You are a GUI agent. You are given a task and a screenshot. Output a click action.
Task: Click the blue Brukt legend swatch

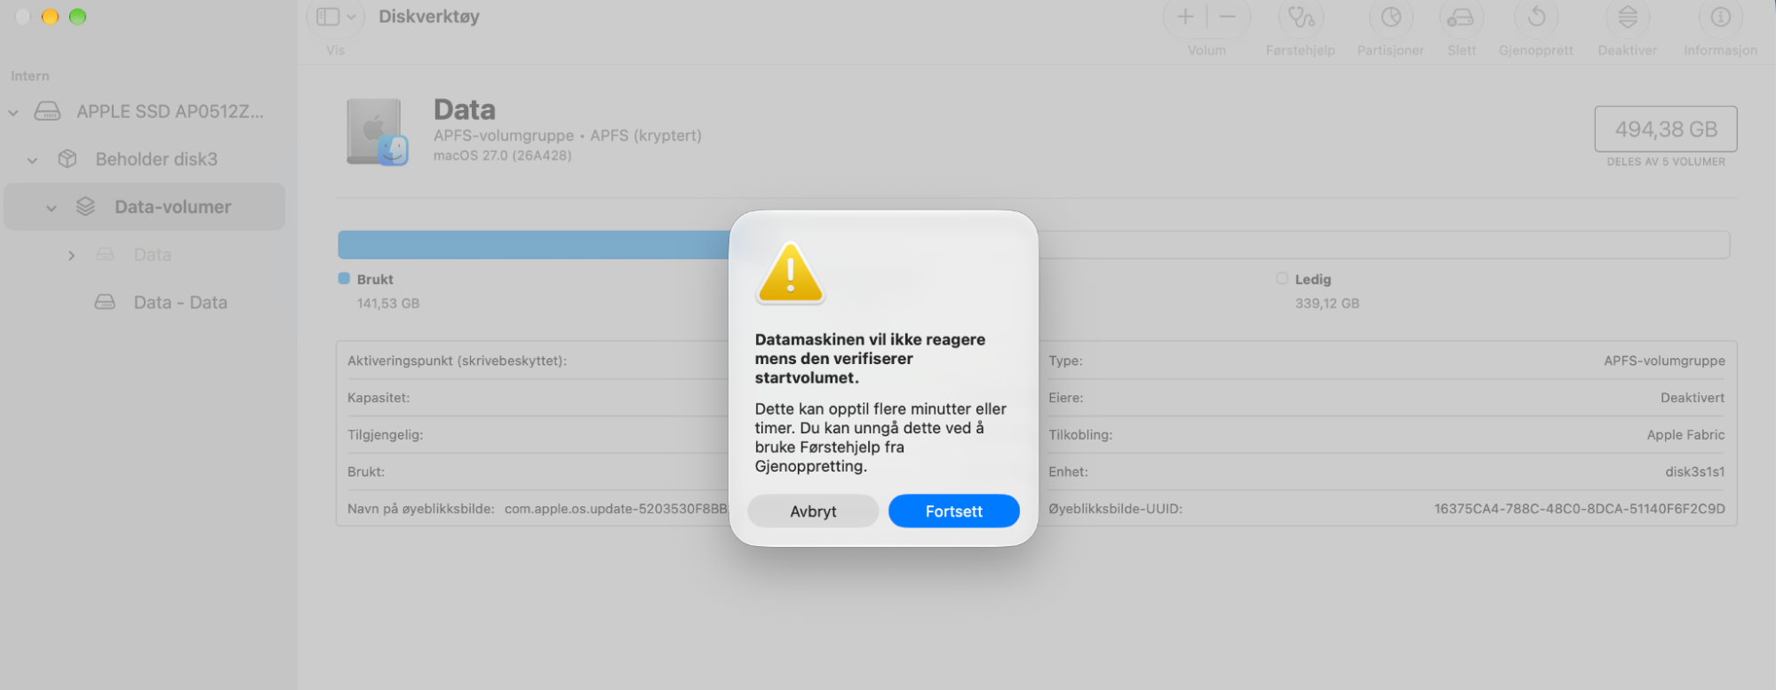pos(344,279)
